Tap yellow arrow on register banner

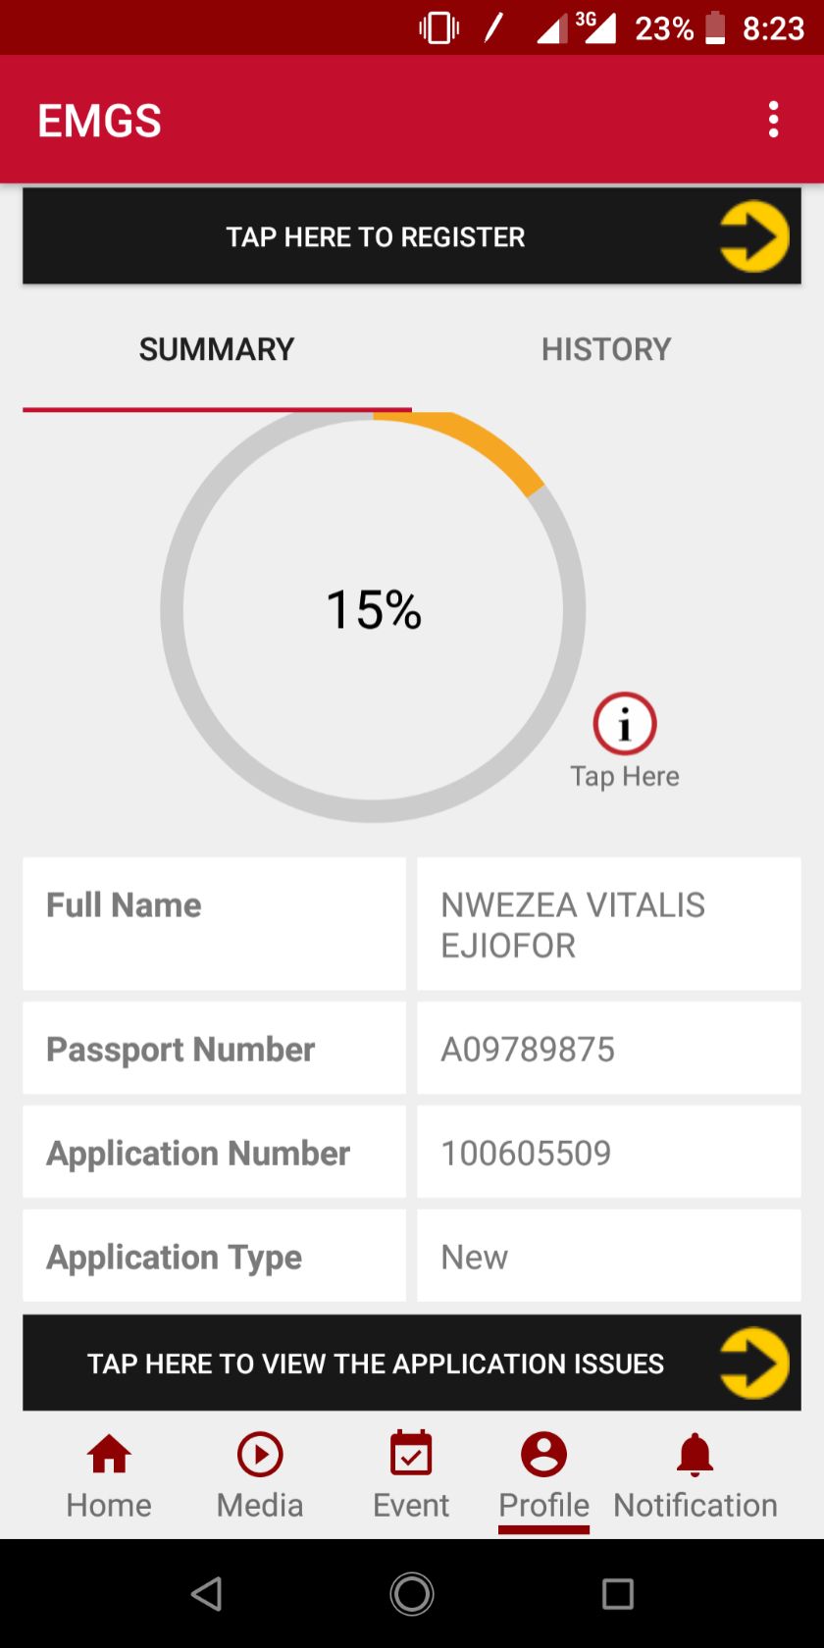click(x=753, y=236)
